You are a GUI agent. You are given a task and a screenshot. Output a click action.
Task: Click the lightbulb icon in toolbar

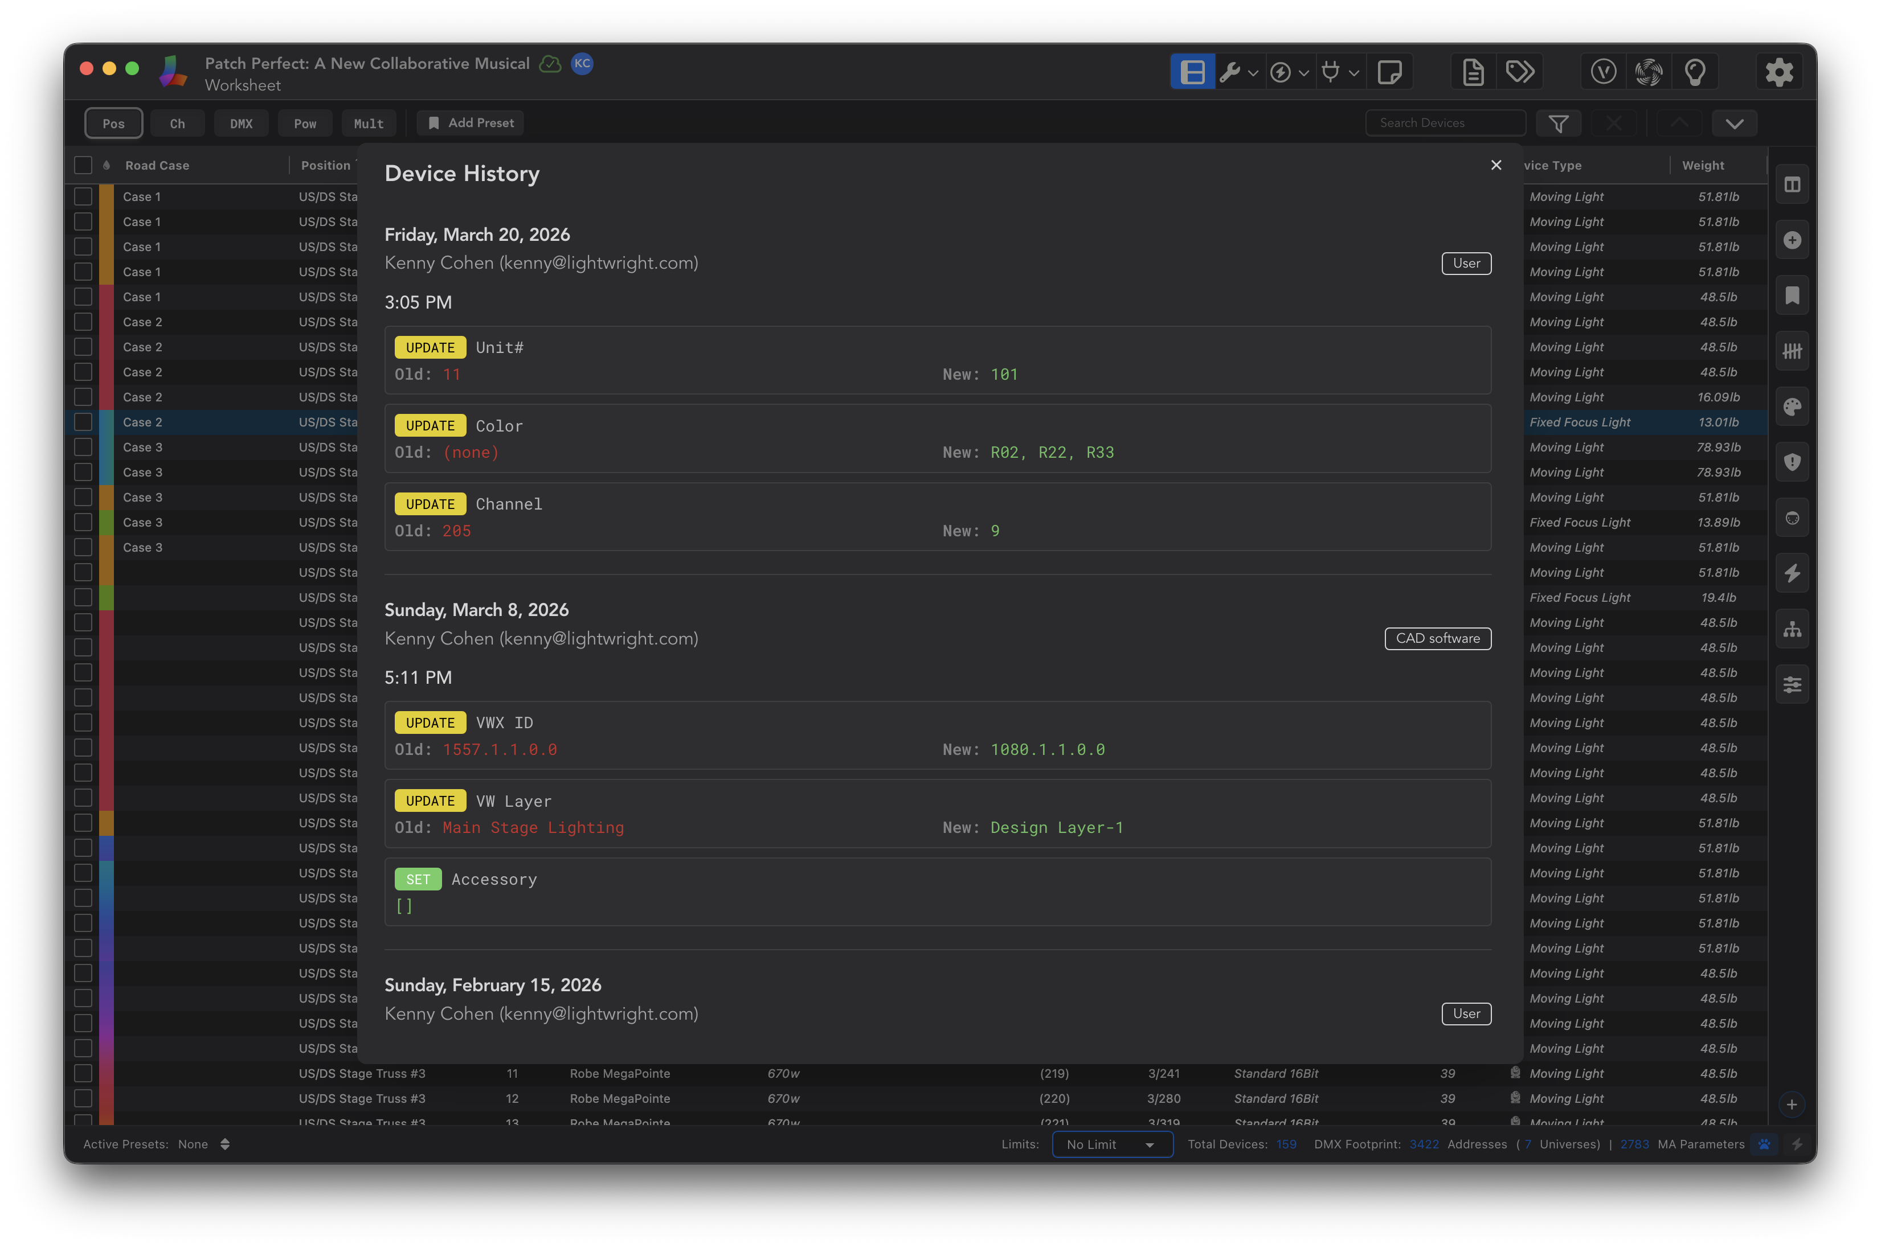tap(1695, 72)
